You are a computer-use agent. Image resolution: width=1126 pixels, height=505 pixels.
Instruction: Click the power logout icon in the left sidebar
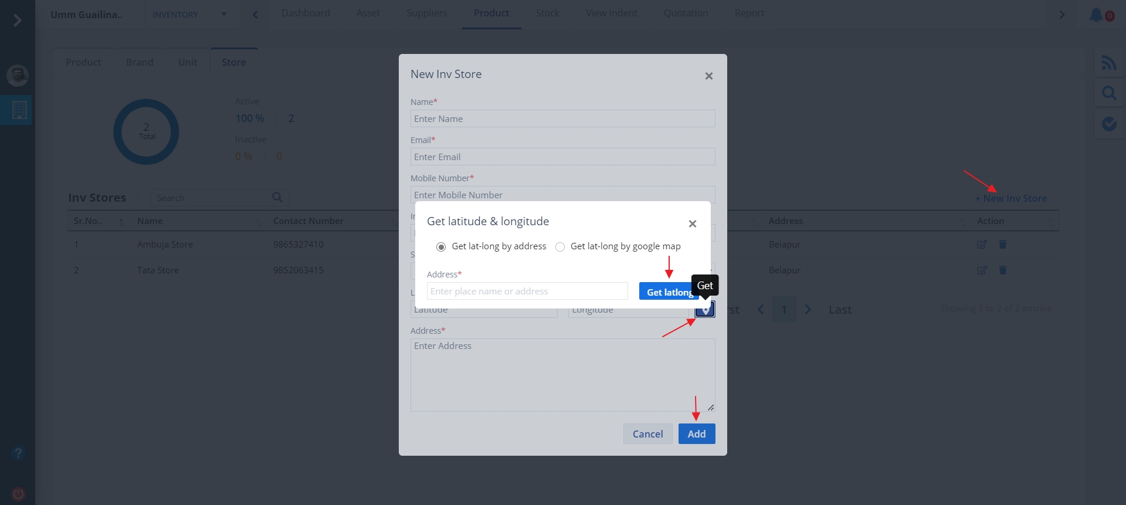(x=18, y=493)
